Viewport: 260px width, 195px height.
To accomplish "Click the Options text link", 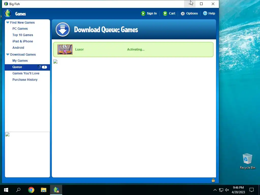I will click(x=192, y=13).
